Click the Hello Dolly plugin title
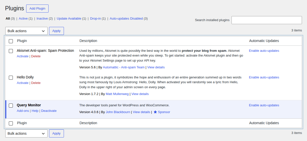This screenshot has height=141, width=307. (25, 77)
